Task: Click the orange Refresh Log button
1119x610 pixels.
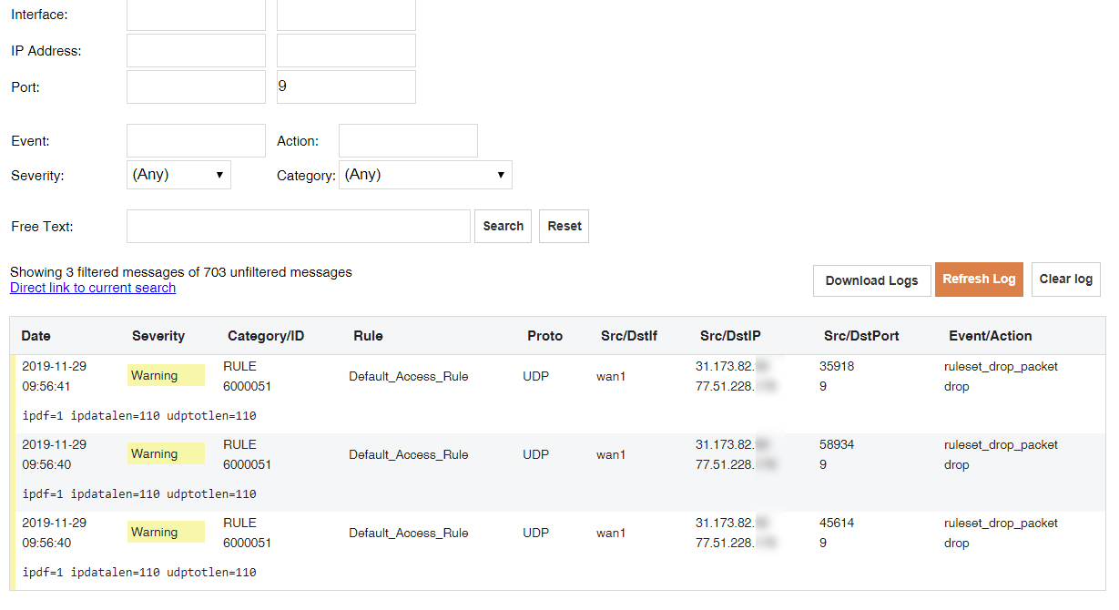Action: [979, 280]
